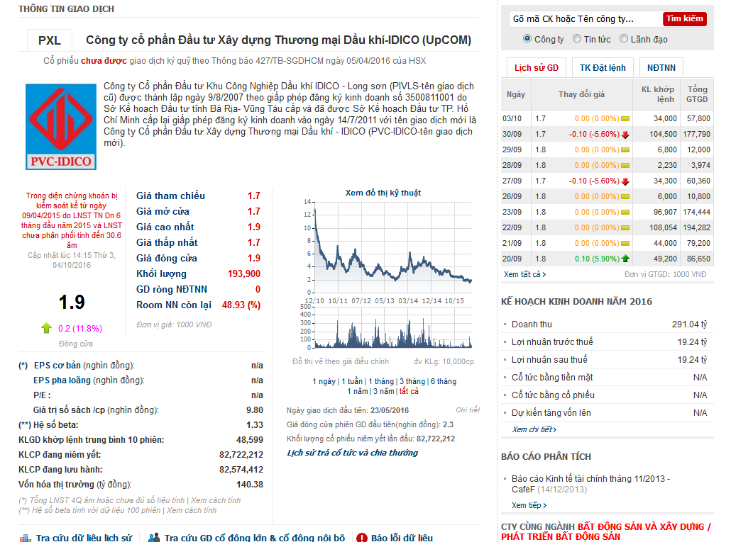Click Xem cách tính link for EPS note
This screenshot has height=542, width=731.
tap(215, 501)
